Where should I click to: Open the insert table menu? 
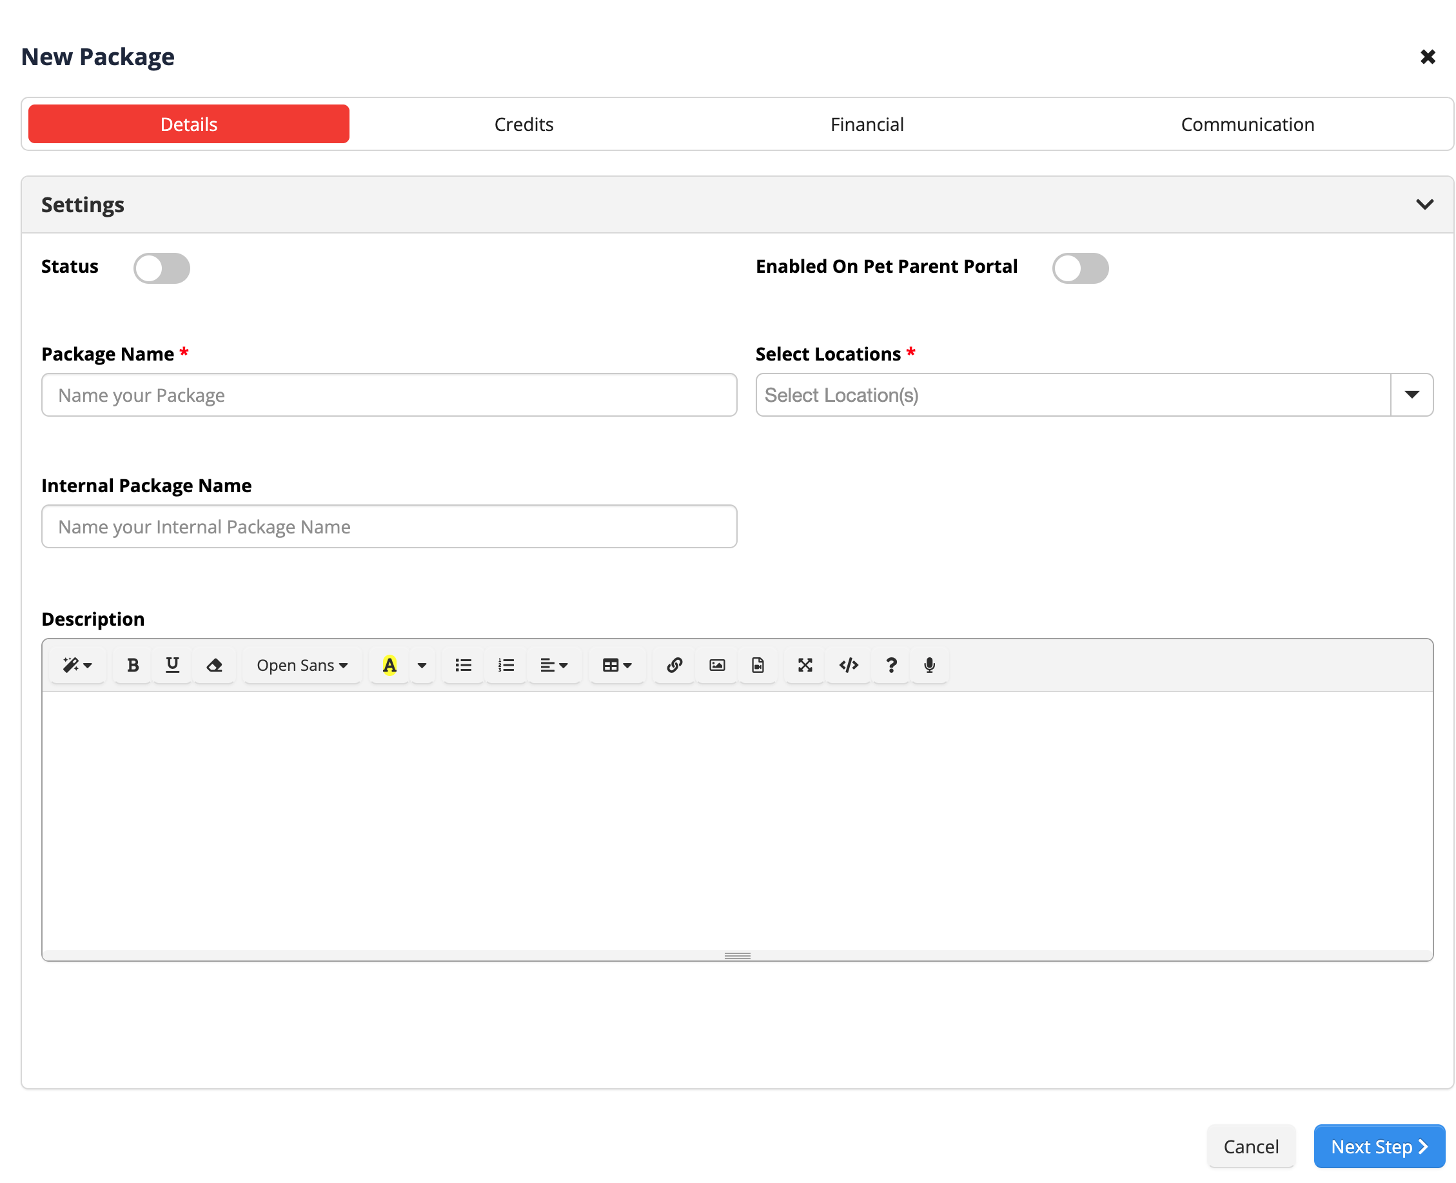tap(616, 665)
